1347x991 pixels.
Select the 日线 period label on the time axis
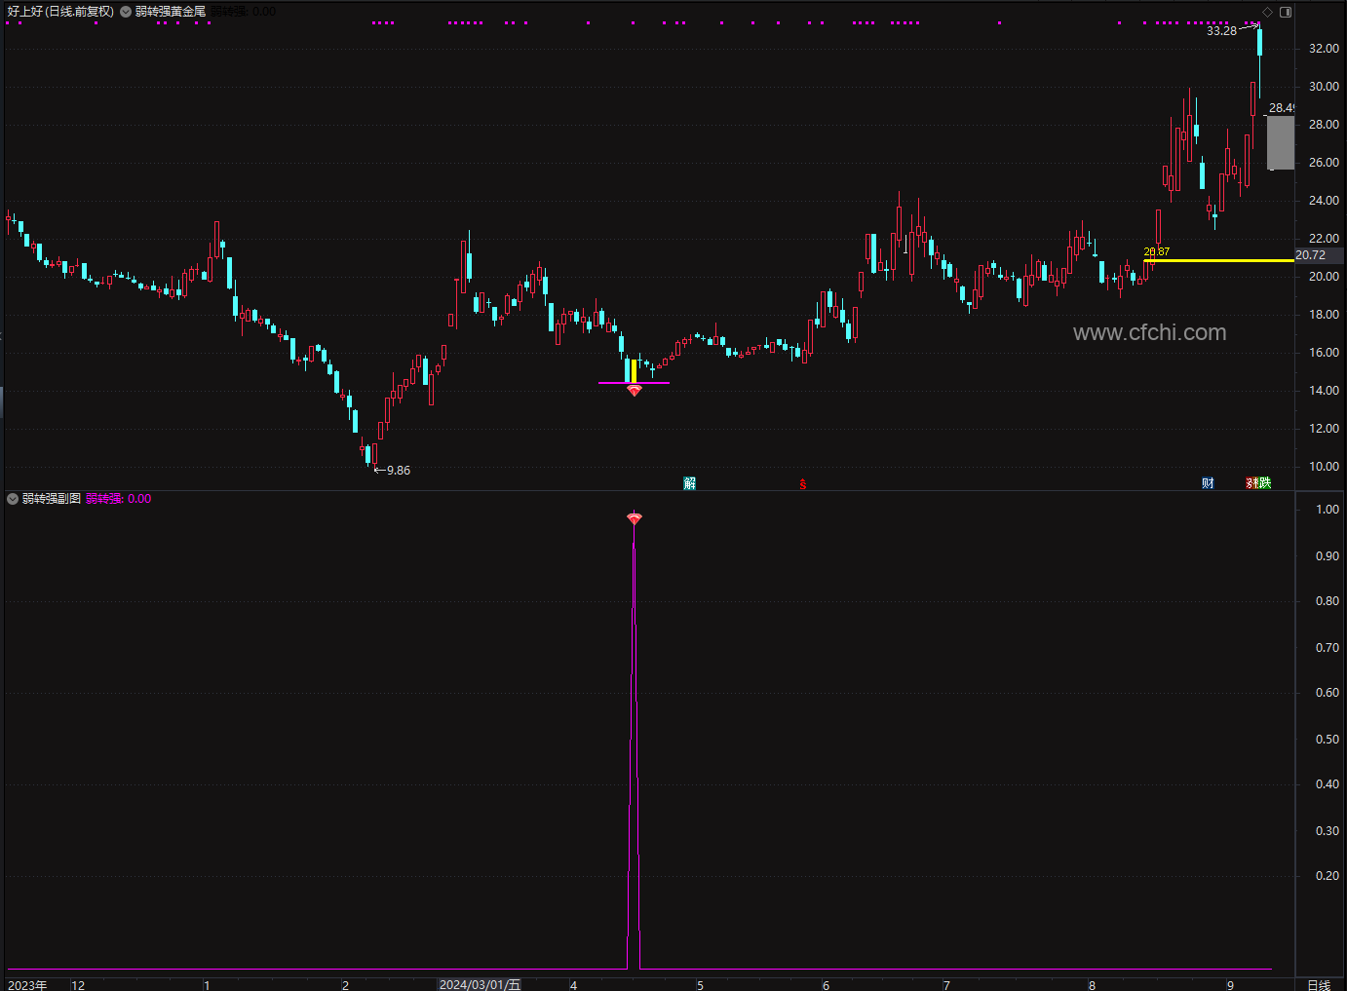(1319, 985)
